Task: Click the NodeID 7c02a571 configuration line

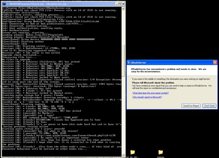Action: [50, 21]
